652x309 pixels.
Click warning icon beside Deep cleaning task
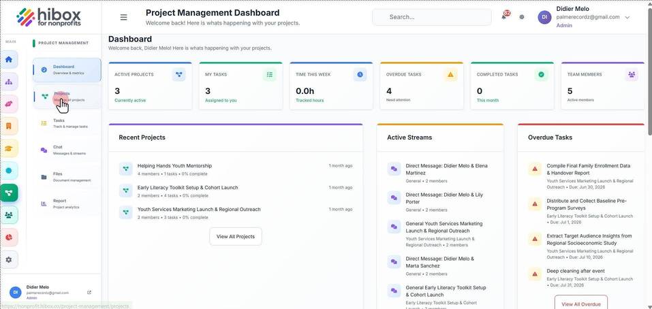tap(535, 274)
